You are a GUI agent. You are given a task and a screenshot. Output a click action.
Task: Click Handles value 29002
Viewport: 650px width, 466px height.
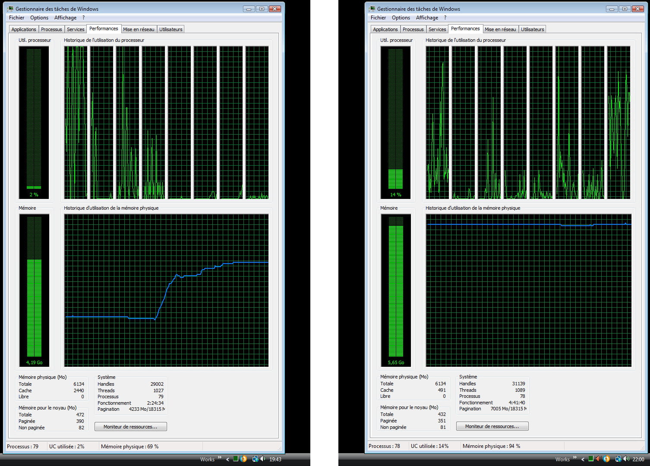click(157, 384)
